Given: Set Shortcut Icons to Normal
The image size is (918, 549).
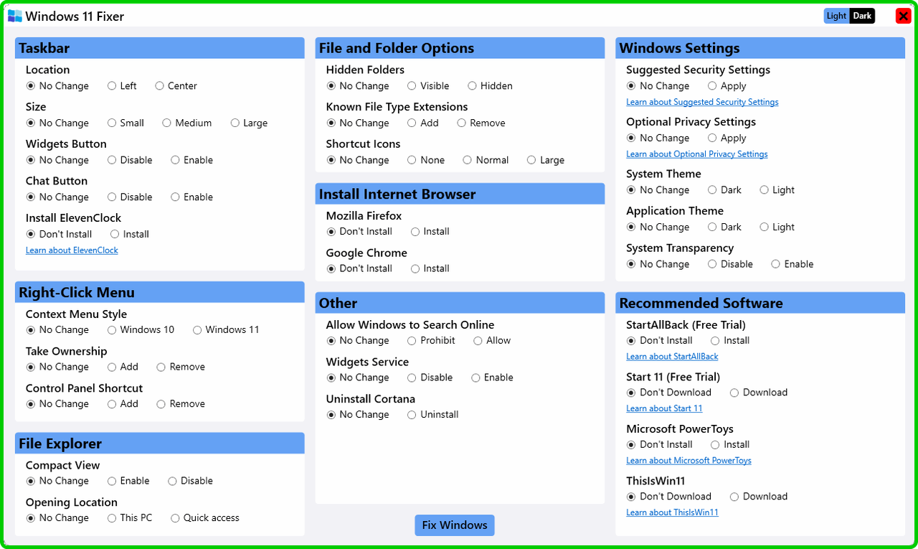Looking at the screenshot, I should pyautogui.click(x=486, y=160).
